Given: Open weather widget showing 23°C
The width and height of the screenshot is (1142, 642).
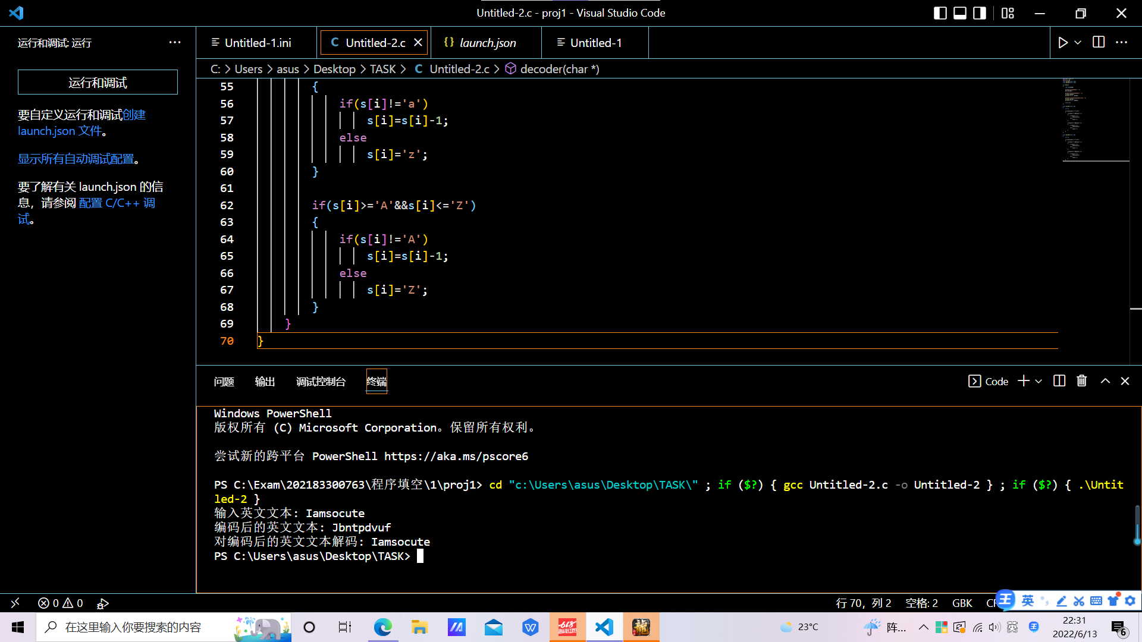Looking at the screenshot, I should pos(799,627).
